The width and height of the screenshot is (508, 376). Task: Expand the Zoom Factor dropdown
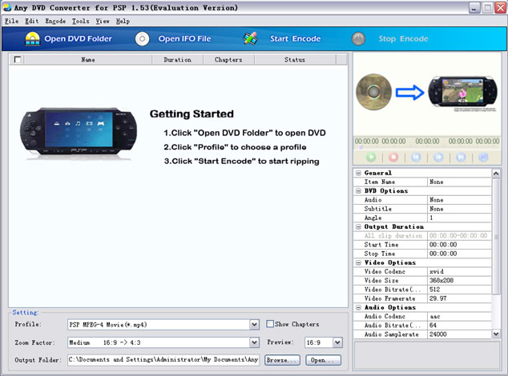254,342
